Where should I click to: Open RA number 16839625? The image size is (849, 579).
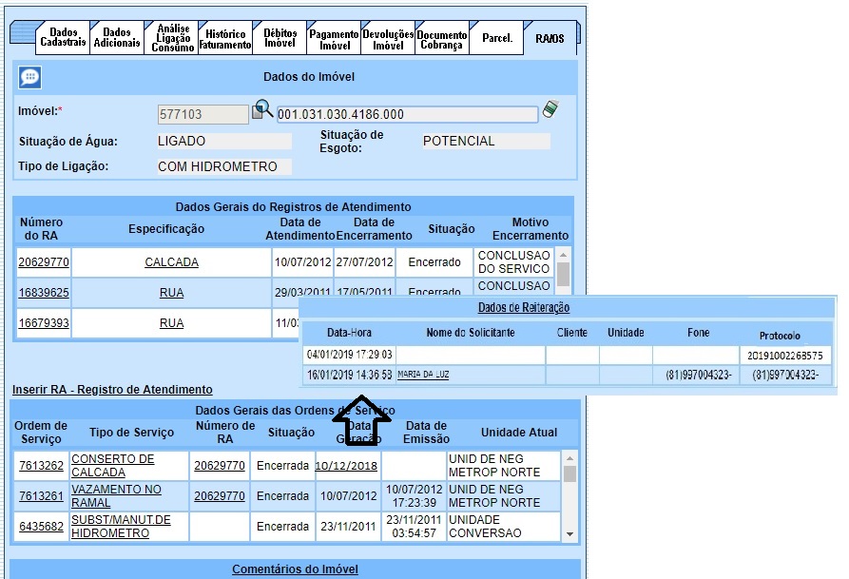tap(43, 293)
